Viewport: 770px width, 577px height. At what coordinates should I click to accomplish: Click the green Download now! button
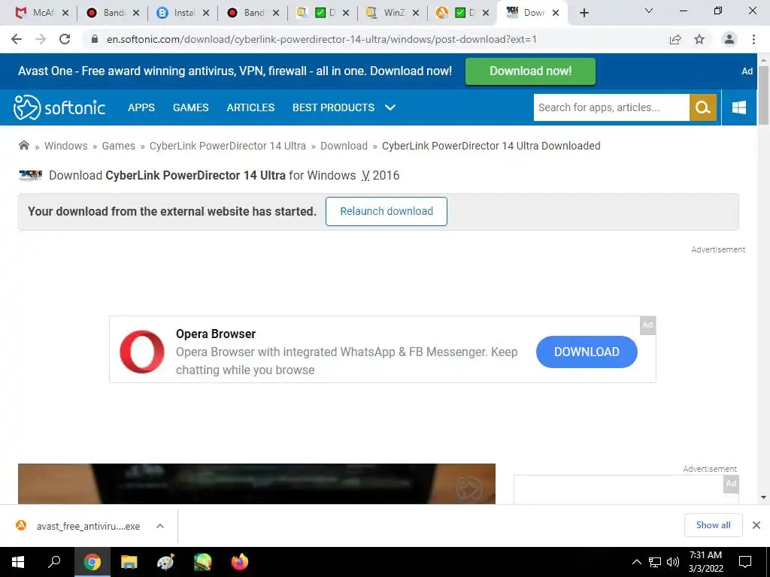click(x=530, y=71)
